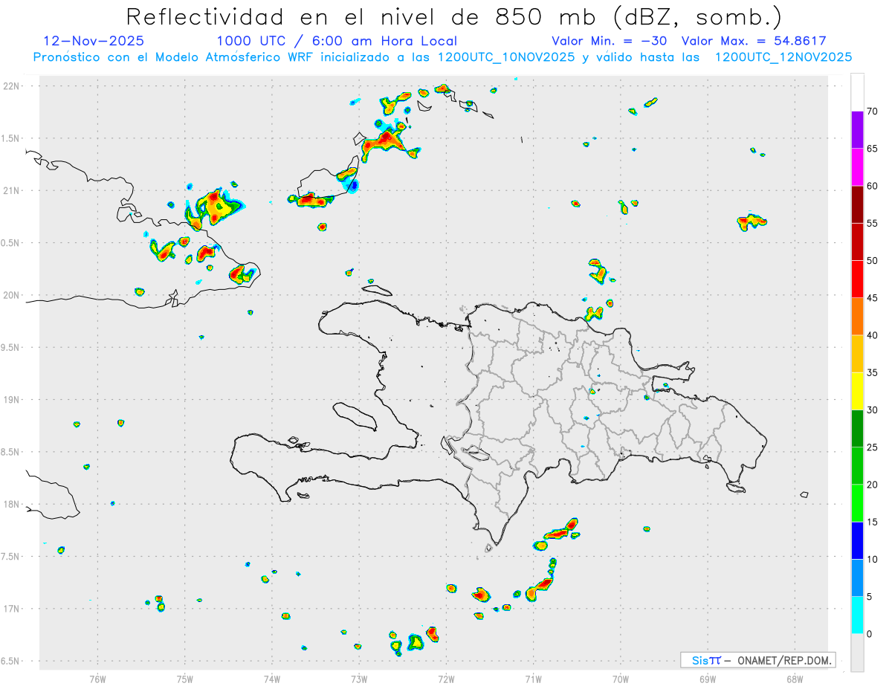
Task: Click the 'Pronostico con el Modelo Atmosferico WRF' line
Action: pyautogui.click(x=442, y=57)
